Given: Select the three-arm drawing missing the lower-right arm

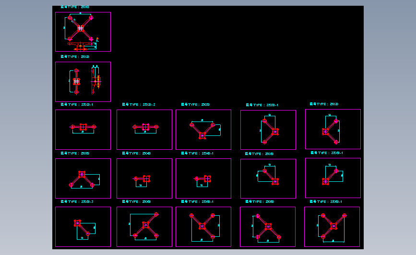Looking at the screenshot, I should click(332, 227).
